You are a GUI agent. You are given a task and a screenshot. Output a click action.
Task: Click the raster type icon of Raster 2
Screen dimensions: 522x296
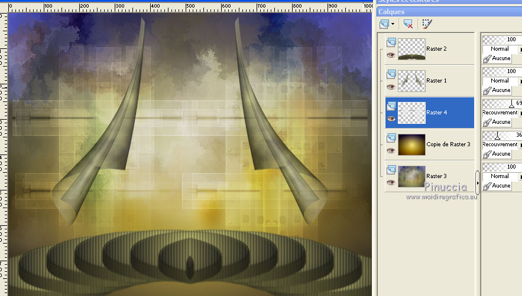click(x=391, y=42)
